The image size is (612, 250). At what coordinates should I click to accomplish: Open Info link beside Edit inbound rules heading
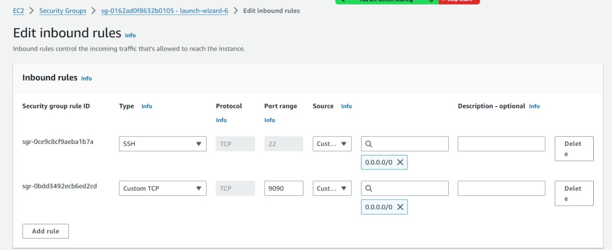click(x=130, y=35)
